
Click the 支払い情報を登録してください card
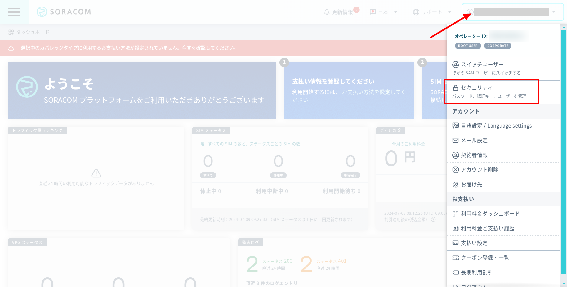click(349, 90)
